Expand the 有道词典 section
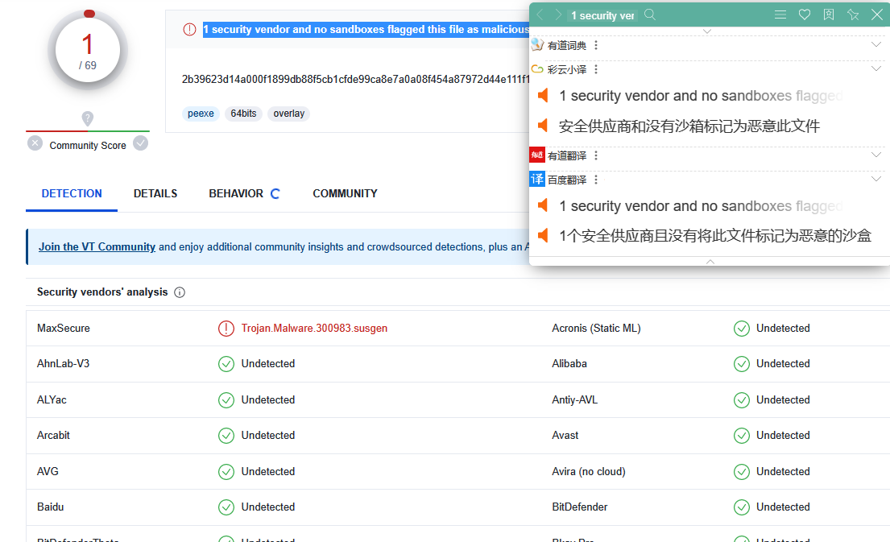The image size is (890, 542). coord(876,44)
